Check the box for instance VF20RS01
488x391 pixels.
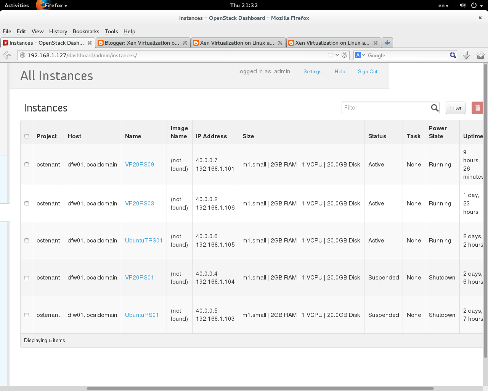click(x=27, y=278)
